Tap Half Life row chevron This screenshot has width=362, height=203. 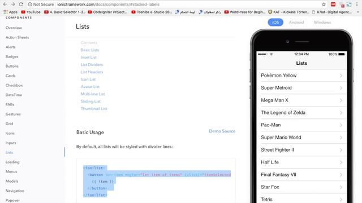coord(341,162)
